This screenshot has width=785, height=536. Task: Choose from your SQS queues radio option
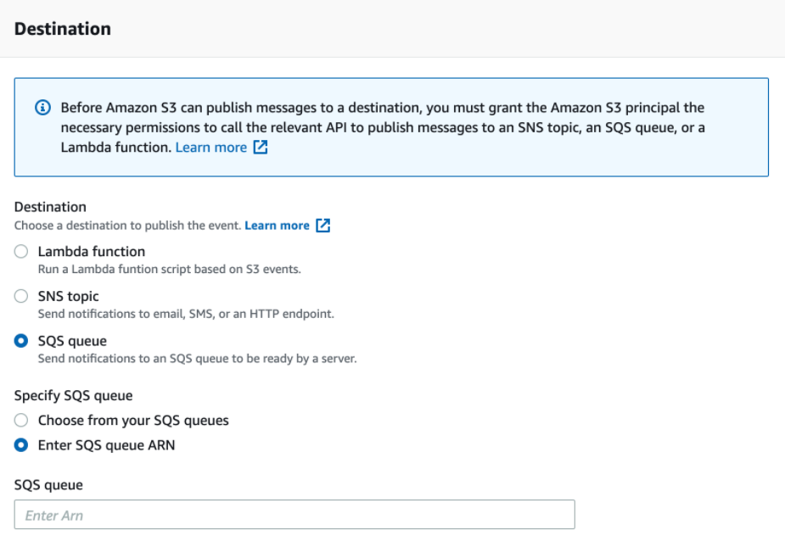21,420
